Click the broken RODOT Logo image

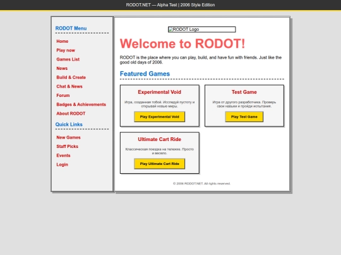201,30
